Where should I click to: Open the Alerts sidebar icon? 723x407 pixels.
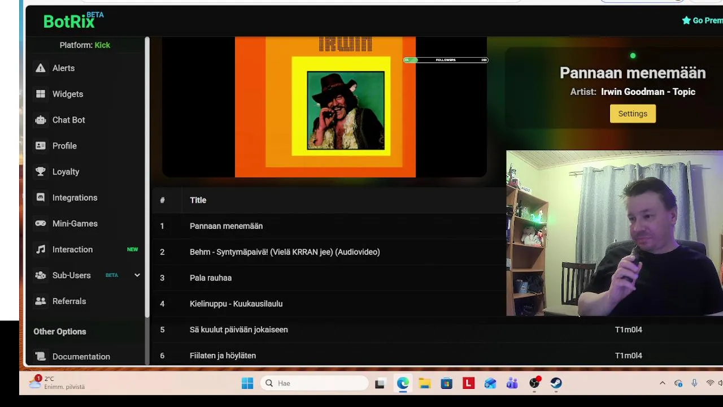[40, 68]
